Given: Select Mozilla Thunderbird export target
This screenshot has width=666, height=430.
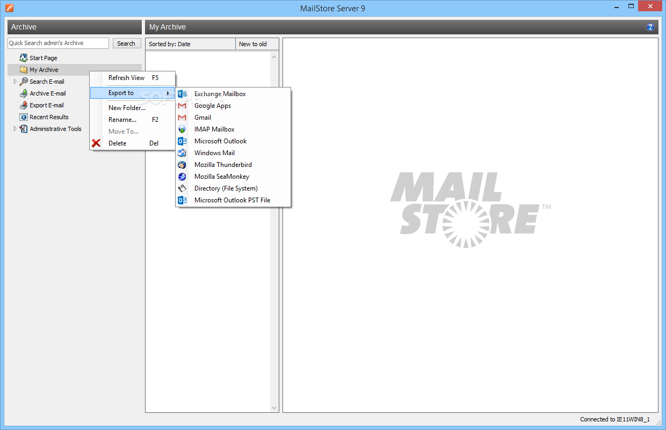Looking at the screenshot, I should 234,165.
